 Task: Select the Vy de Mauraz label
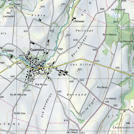18,95
